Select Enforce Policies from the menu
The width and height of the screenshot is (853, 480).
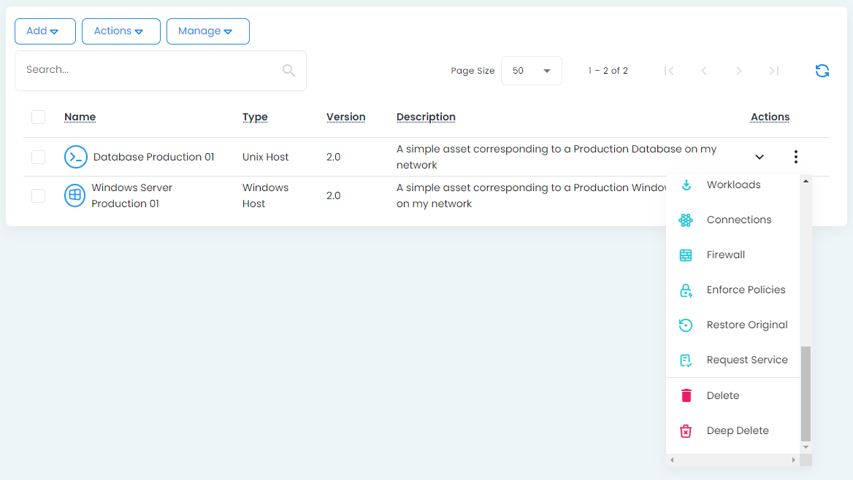746,290
